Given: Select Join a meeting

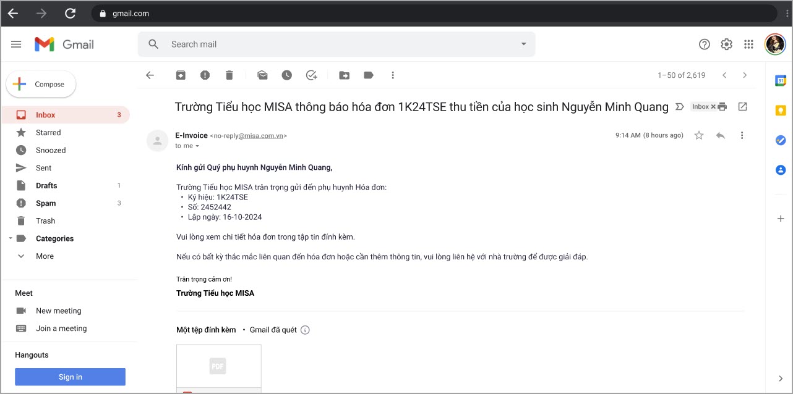Looking at the screenshot, I should coord(61,329).
